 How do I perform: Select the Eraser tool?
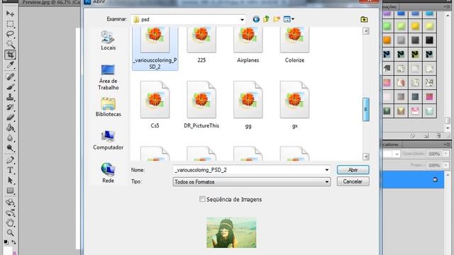[10, 118]
